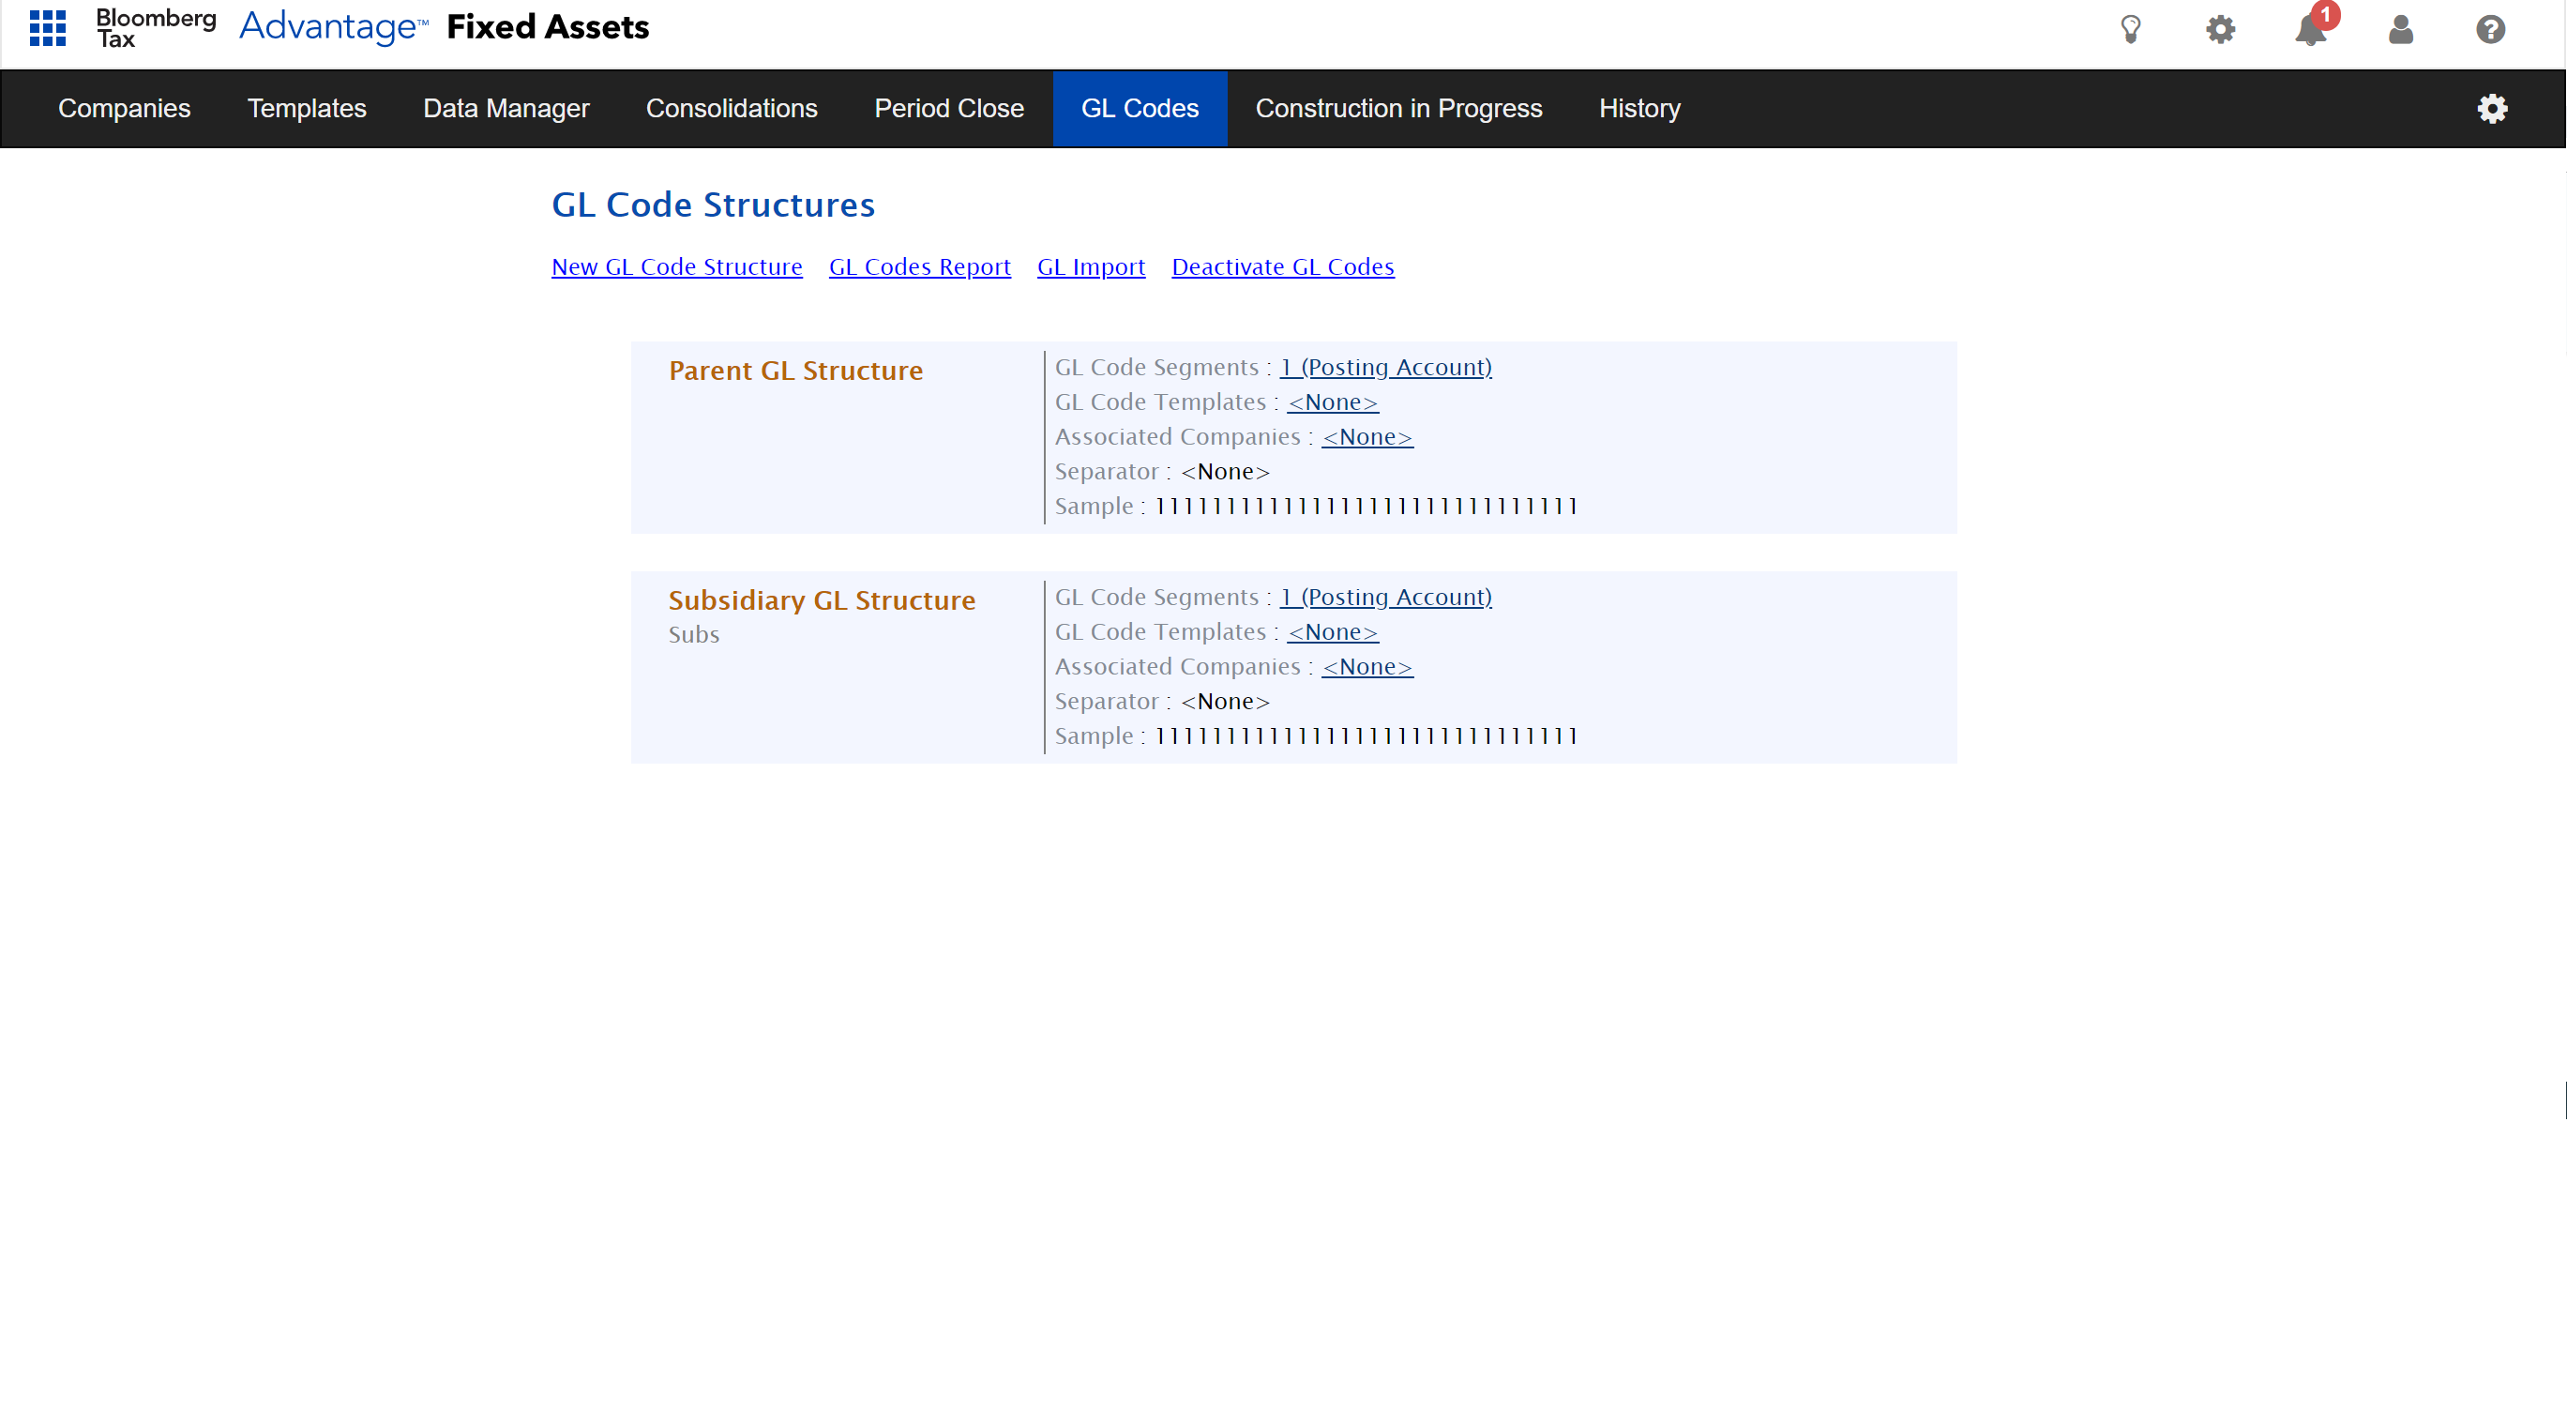Click Subsidiary Associated Companies None link
2567x1410 pixels.
coord(1367,667)
